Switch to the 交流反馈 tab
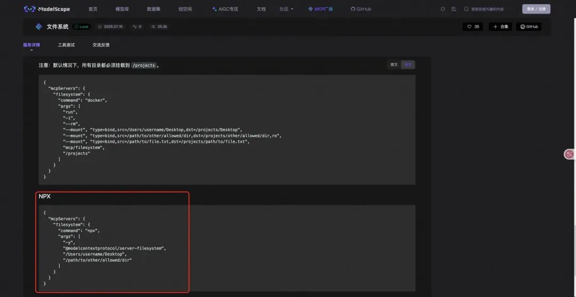Image resolution: width=576 pixels, height=297 pixels. coord(101,45)
